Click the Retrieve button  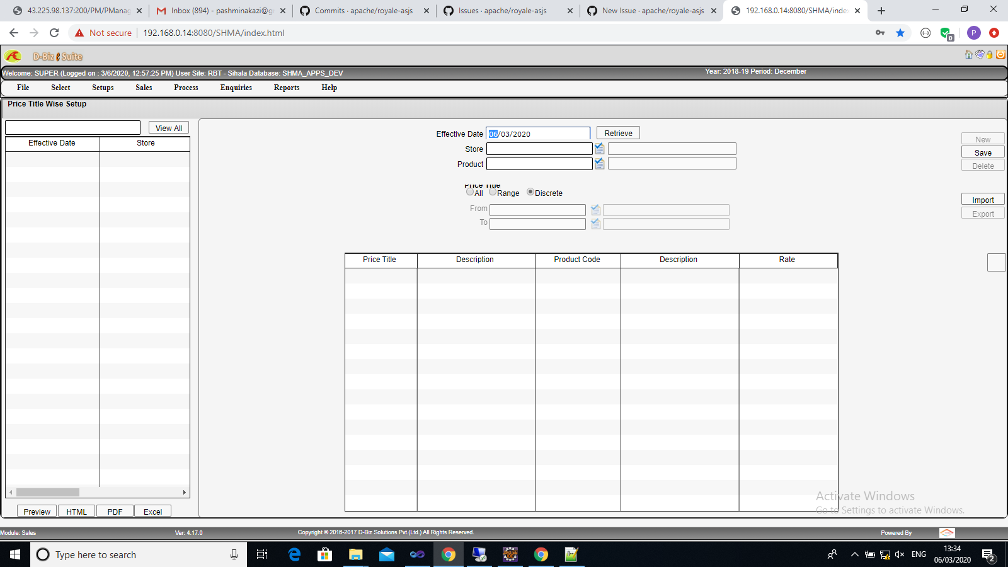point(617,133)
